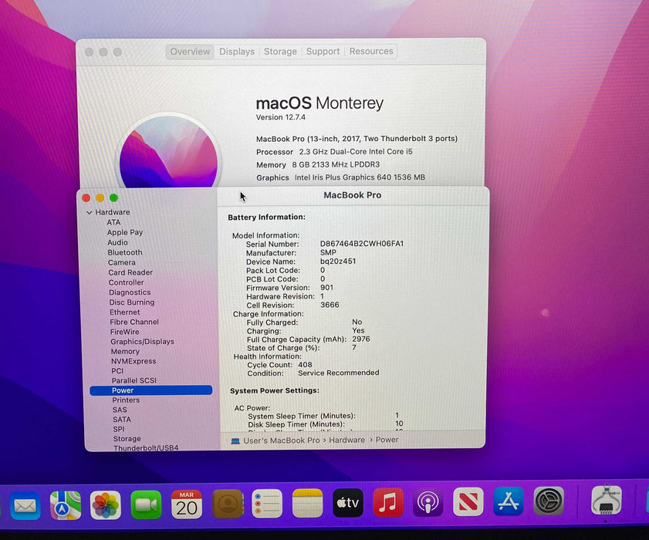This screenshot has width=649, height=540.
Task: Click laptop icon in the path bar
Action: tap(235, 441)
